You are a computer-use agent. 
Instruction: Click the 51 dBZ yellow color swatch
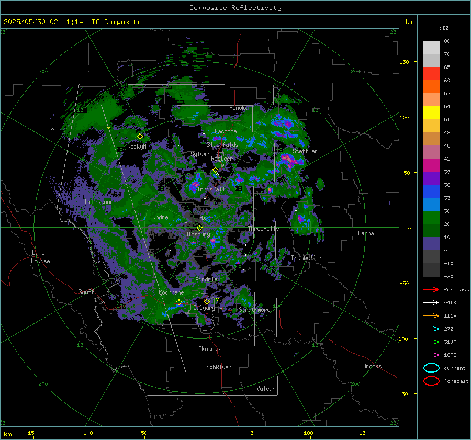(431, 113)
